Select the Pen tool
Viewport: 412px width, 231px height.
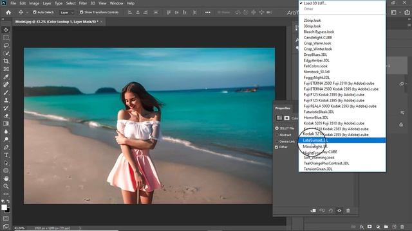point(6,147)
